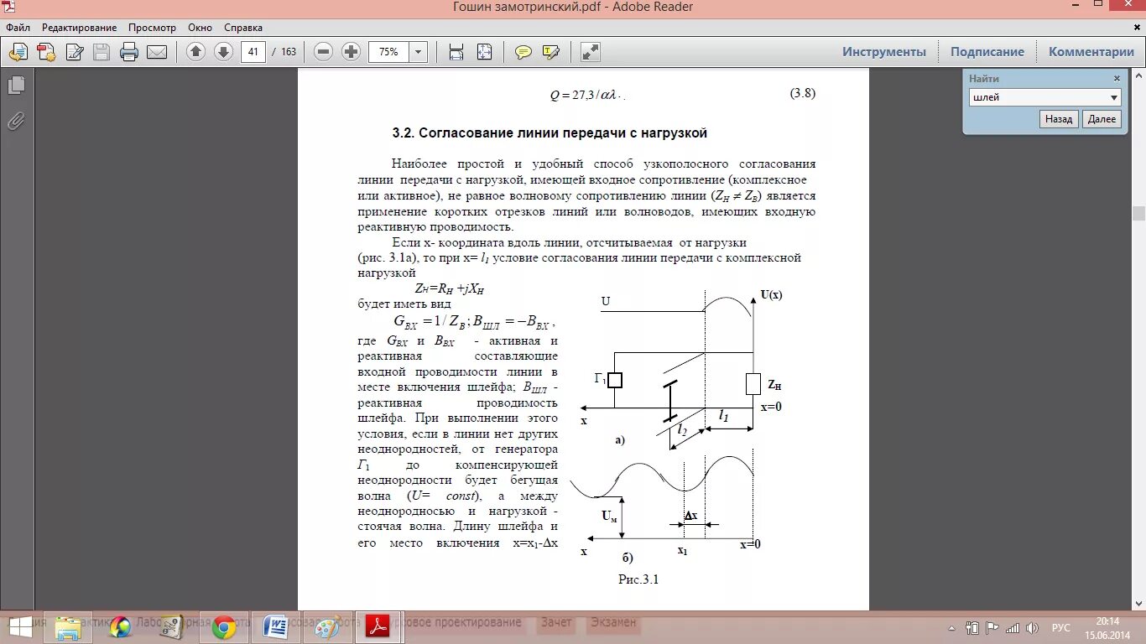
Task: Open Paint from the taskbar
Action: coord(327,626)
